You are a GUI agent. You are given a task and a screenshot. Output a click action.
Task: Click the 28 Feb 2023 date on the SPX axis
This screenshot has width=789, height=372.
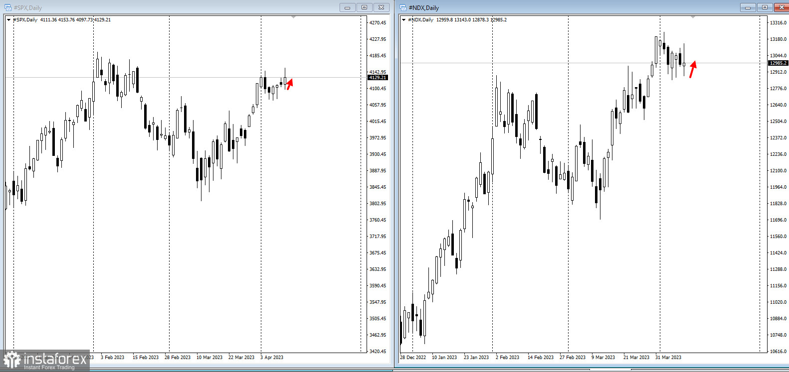pyautogui.click(x=178, y=358)
